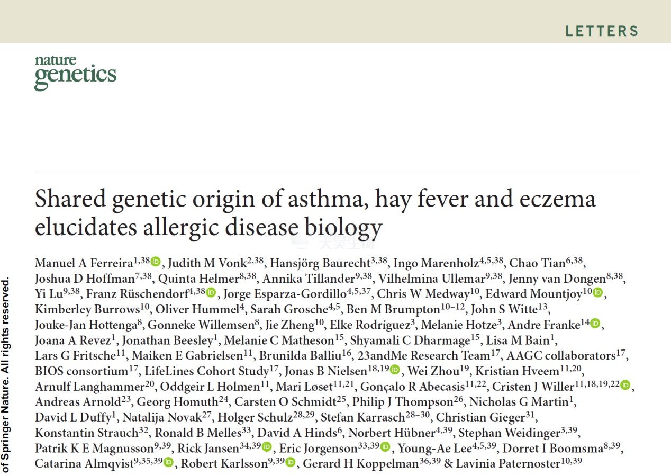Click author name Judith M Vonk
The height and width of the screenshot is (475, 671).
pos(207,263)
